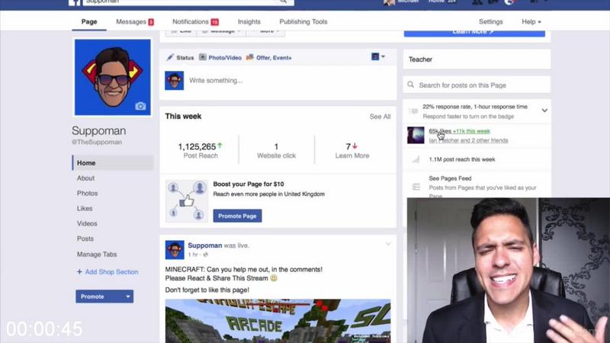Image resolution: width=610 pixels, height=343 pixels.
Task: Select Home in the page sidebar
Action: [x=113, y=163]
